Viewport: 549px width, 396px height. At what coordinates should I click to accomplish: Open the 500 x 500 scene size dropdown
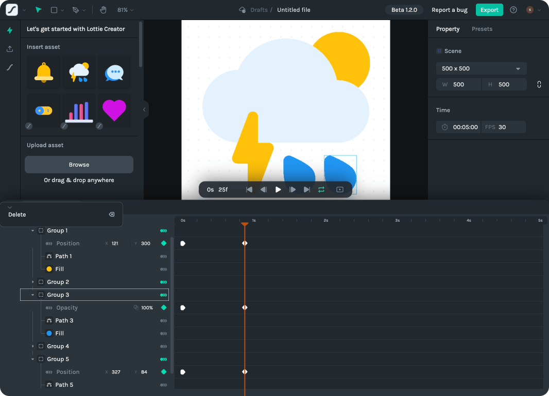point(481,68)
